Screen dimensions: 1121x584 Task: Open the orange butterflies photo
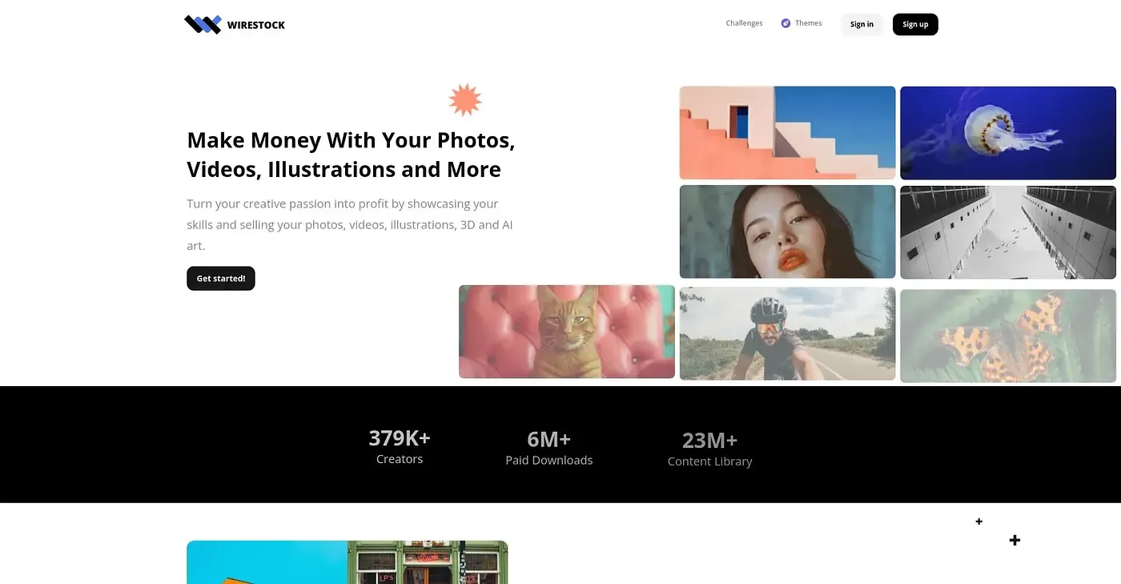(x=1008, y=336)
